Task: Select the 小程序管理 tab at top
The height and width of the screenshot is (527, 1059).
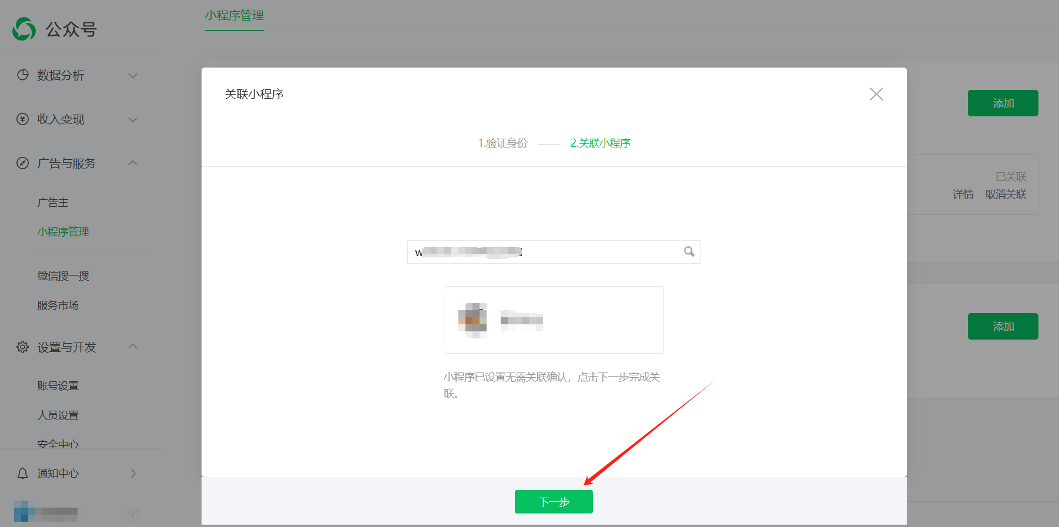Action: [x=234, y=16]
